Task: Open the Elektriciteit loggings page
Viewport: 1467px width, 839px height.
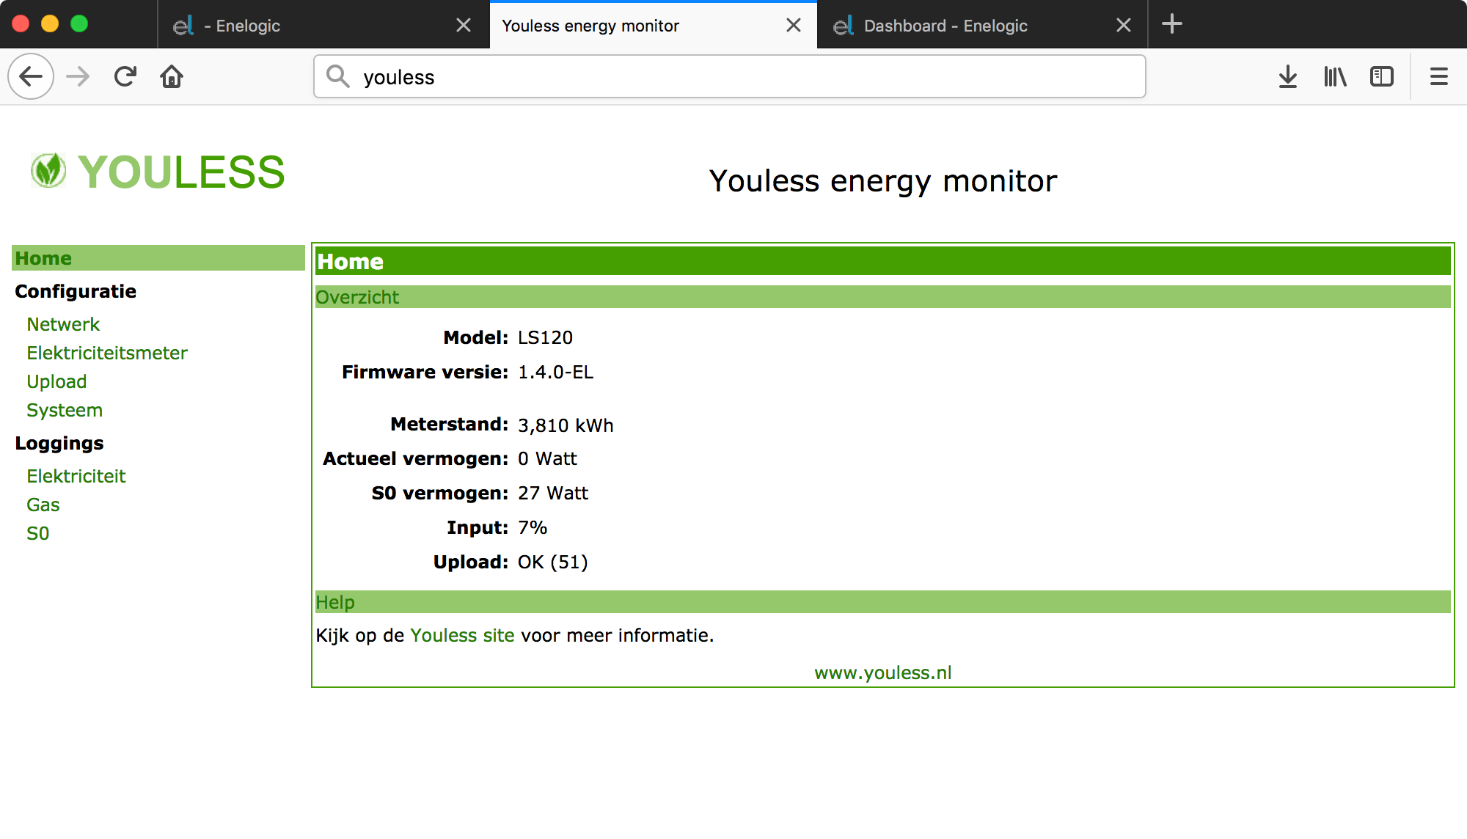Action: pos(76,476)
